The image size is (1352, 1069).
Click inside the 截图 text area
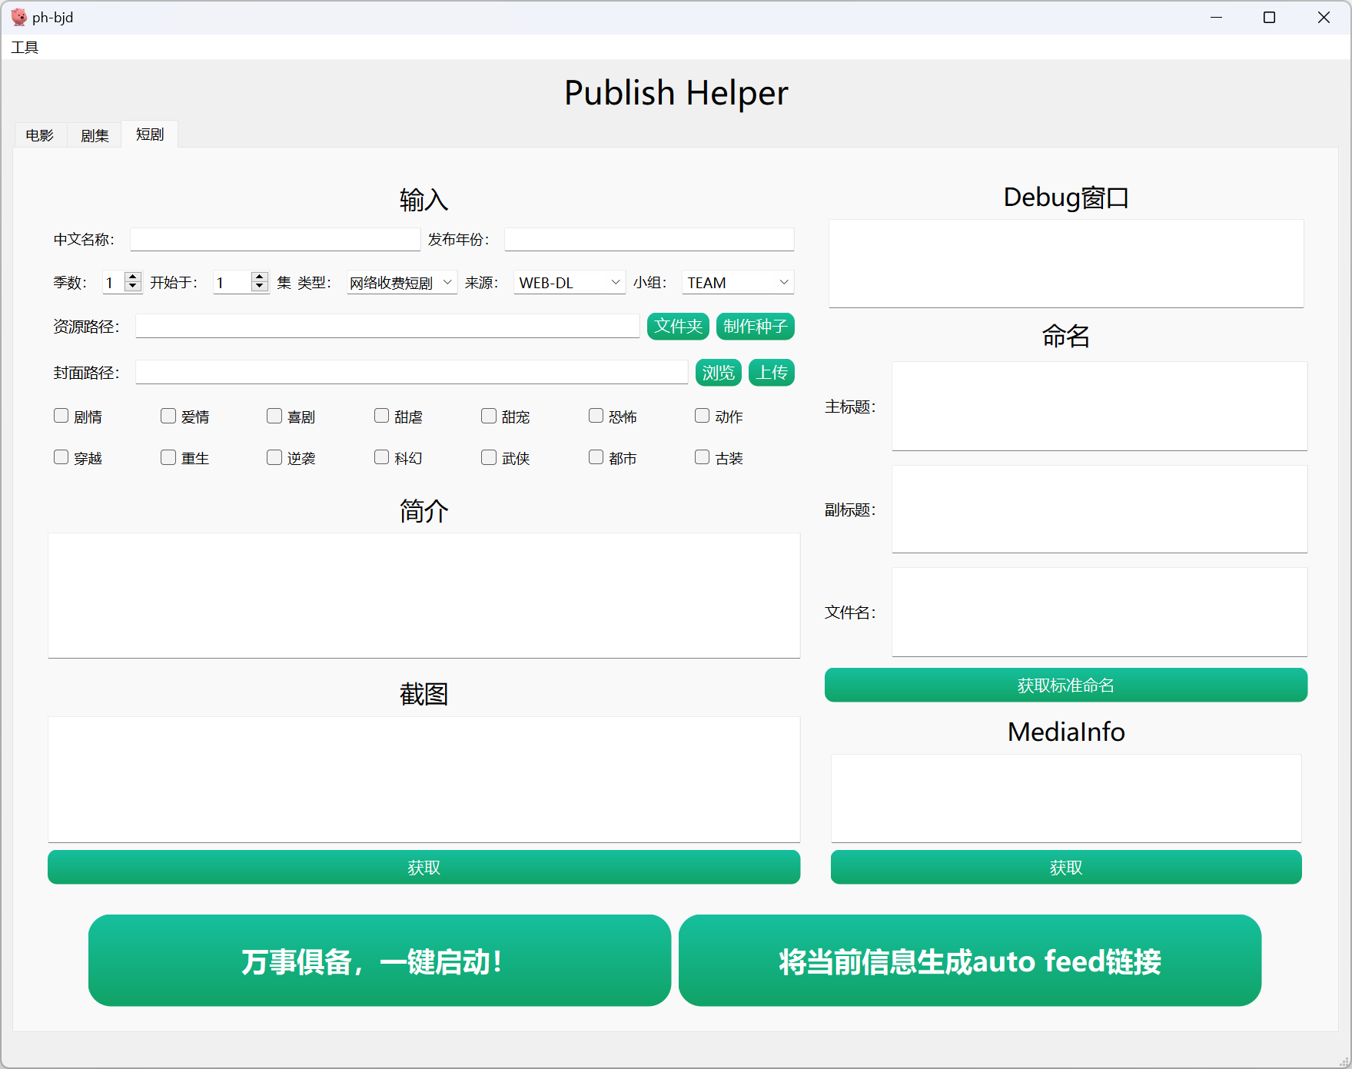pyautogui.click(x=424, y=779)
